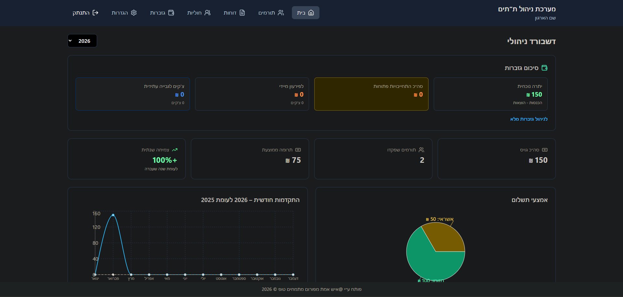This screenshot has width=623, height=297.
Task: Click the current balance 150 card
Action: click(x=490, y=94)
